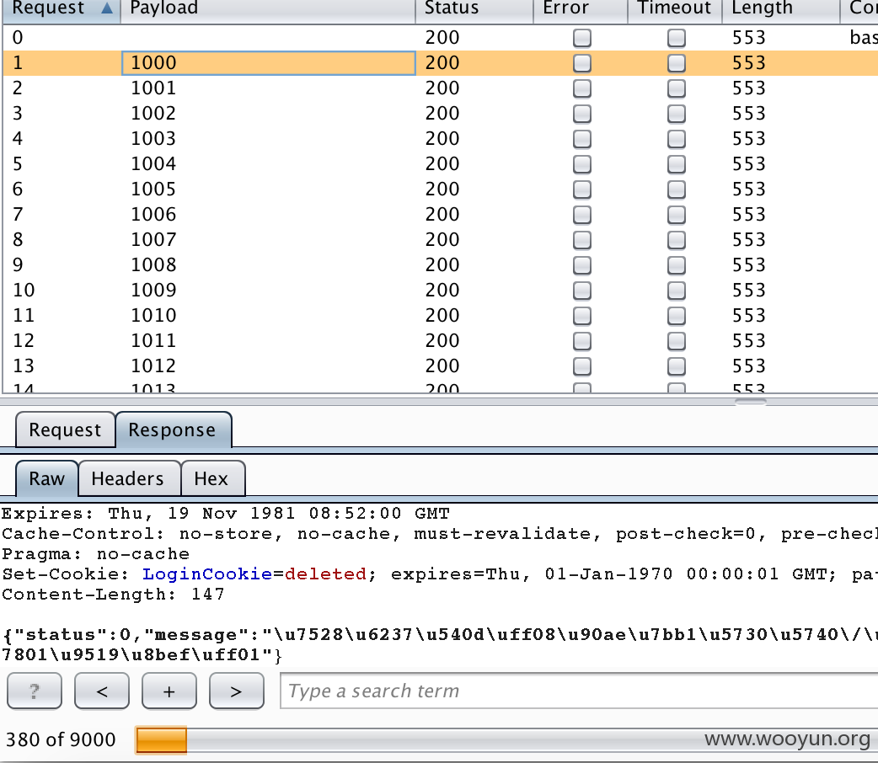878x763 pixels.
Task: Click '380 of 9000' progress text
Action: point(61,740)
